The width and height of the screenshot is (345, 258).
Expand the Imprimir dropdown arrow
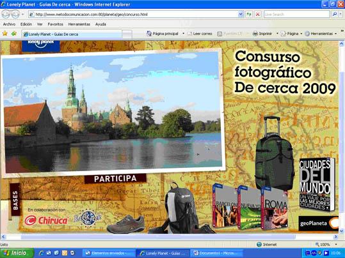(x=277, y=34)
